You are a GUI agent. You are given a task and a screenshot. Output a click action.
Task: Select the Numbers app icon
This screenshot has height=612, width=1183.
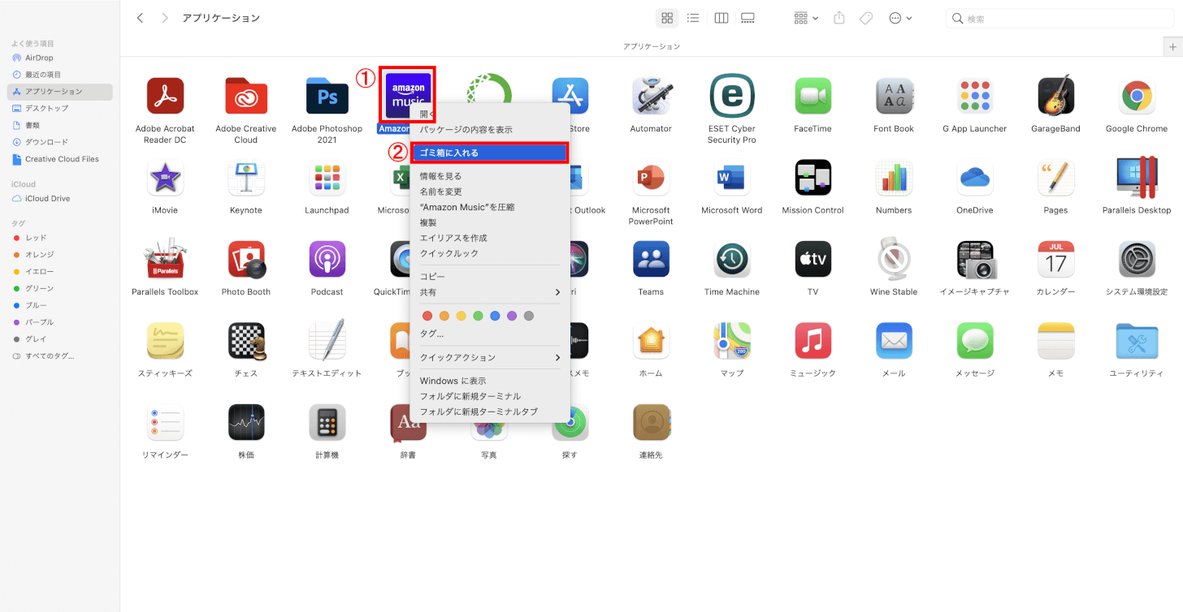[894, 177]
